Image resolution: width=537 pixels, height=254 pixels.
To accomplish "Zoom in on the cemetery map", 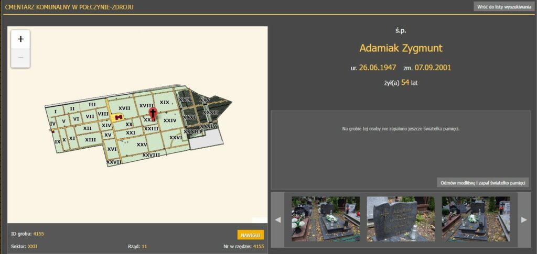I will [20, 39].
